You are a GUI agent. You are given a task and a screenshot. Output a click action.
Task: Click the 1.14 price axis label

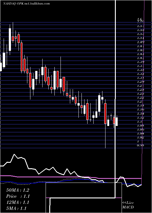(x=140, y=113)
